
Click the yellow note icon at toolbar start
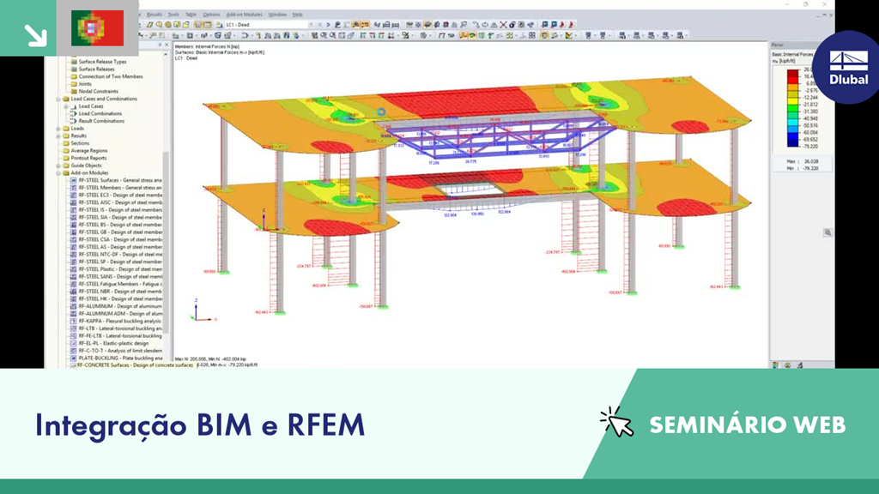(x=149, y=25)
